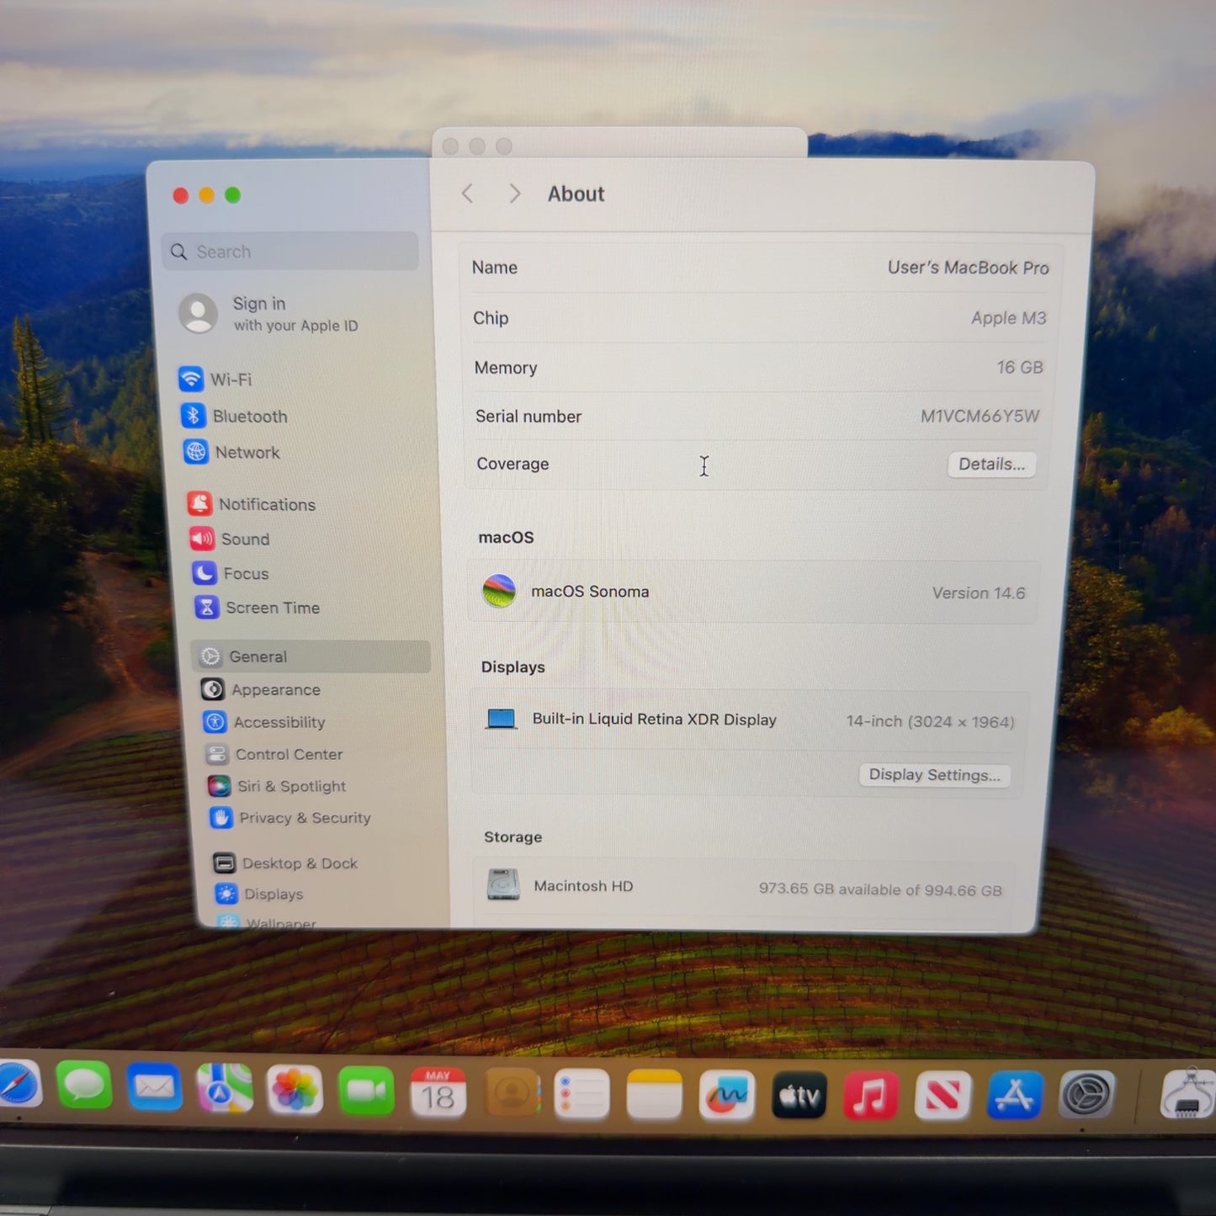Select Desktop & Dock in sidebar
The image size is (1216, 1216).
point(285,863)
